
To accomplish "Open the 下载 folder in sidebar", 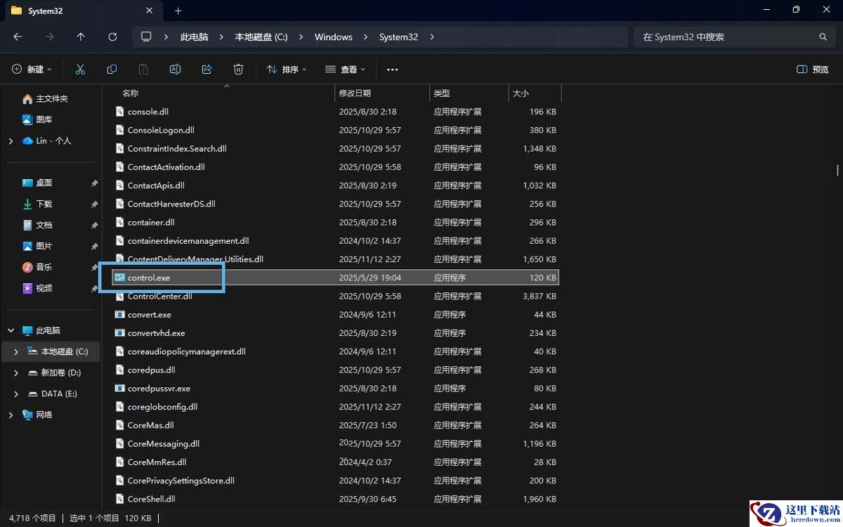I will coord(44,204).
